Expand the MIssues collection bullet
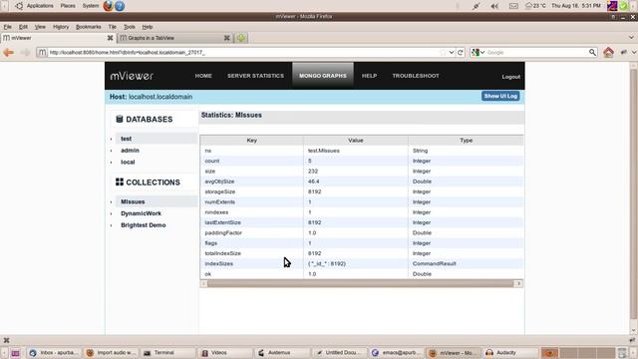638x359 pixels. point(111,201)
